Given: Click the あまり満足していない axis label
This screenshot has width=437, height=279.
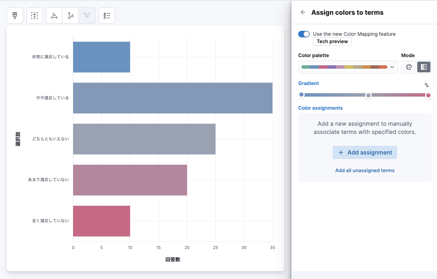Looking at the screenshot, I should point(48,180).
